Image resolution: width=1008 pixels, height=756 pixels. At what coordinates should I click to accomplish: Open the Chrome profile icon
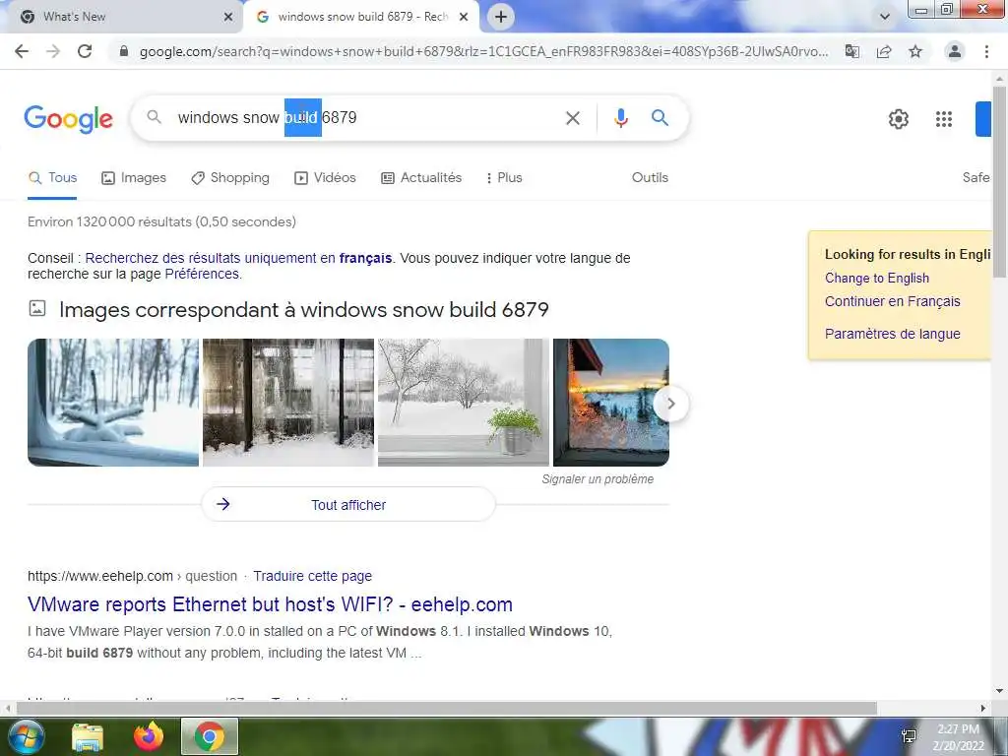click(955, 51)
